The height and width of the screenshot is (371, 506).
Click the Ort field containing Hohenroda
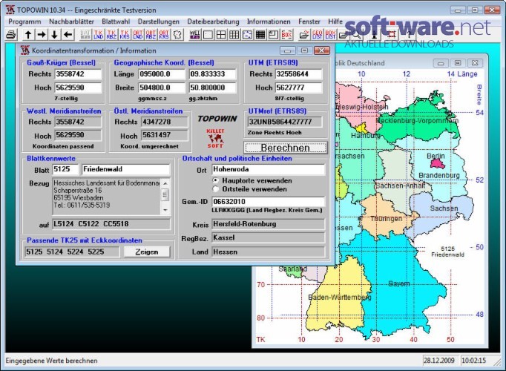268,169
